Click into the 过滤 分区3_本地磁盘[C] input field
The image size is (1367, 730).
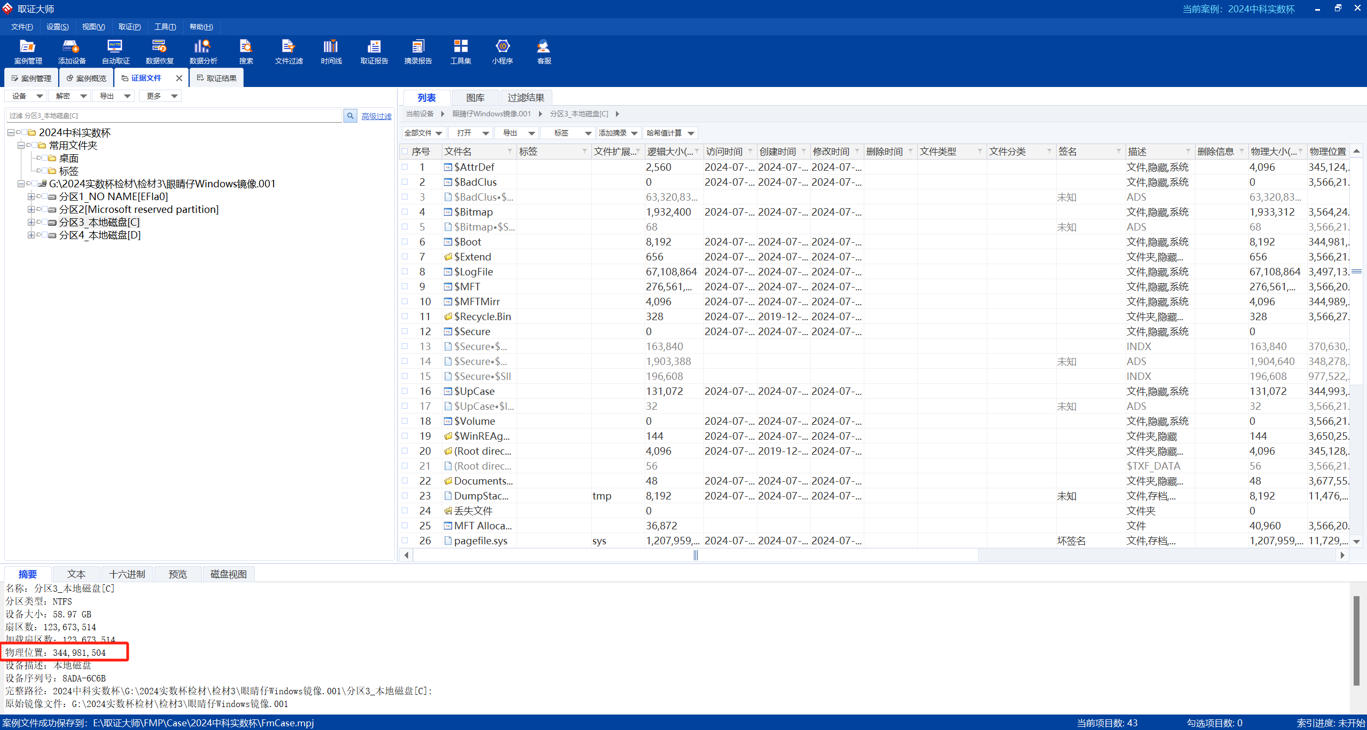[174, 116]
